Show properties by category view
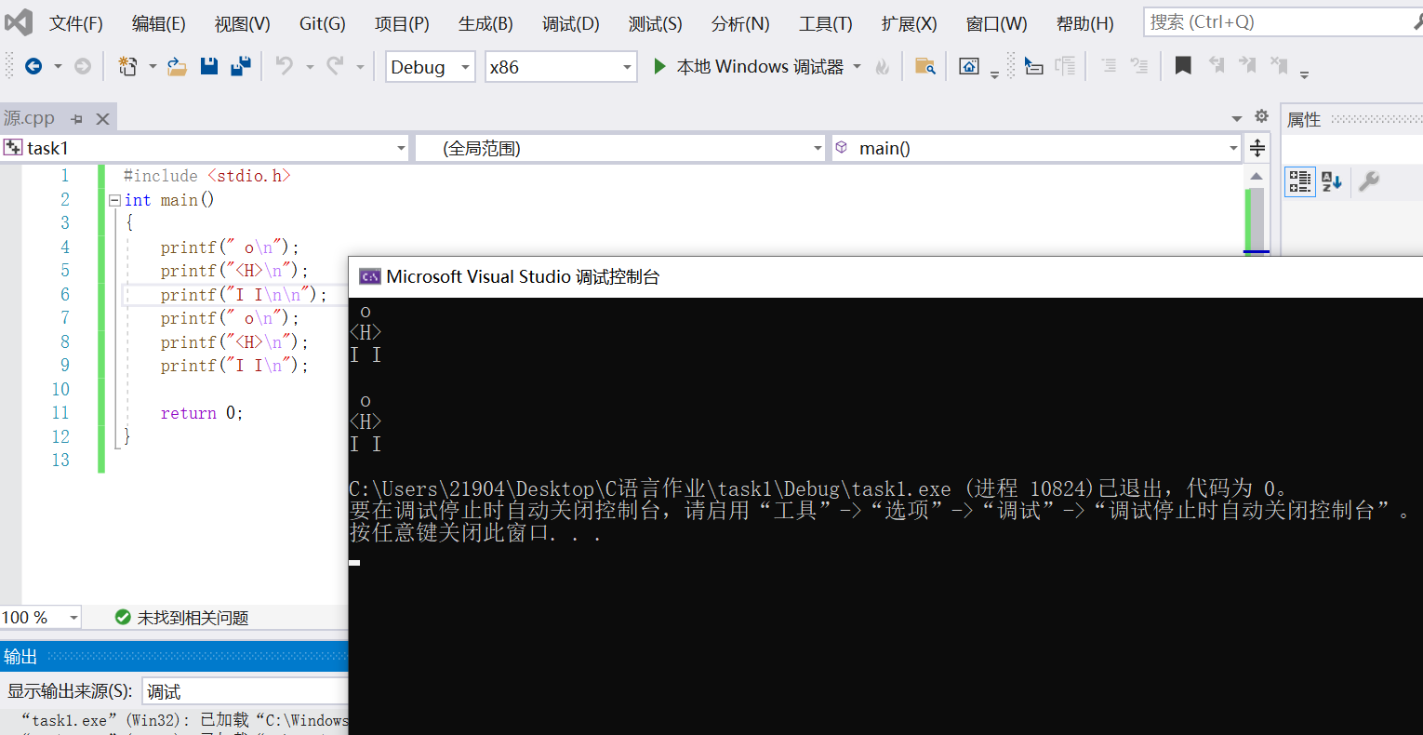The width and height of the screenshot is (1423, 735). click(x=1299, y=181)
